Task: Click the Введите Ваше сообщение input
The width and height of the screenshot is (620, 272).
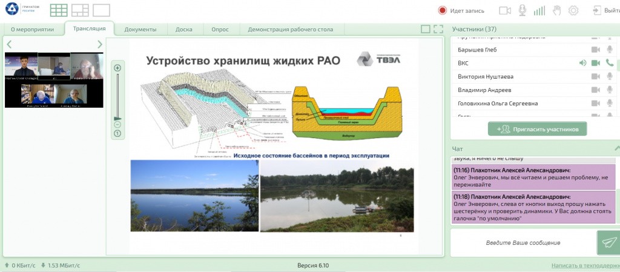Action: coord(523,242)
